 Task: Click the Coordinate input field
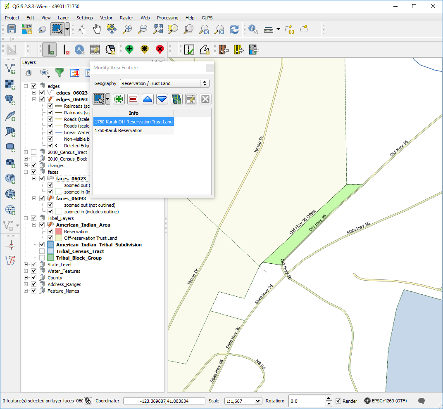(x=164, y=401)
